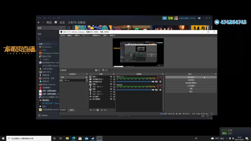Open Microsoft Edge from the taskbar

point(74,138)
